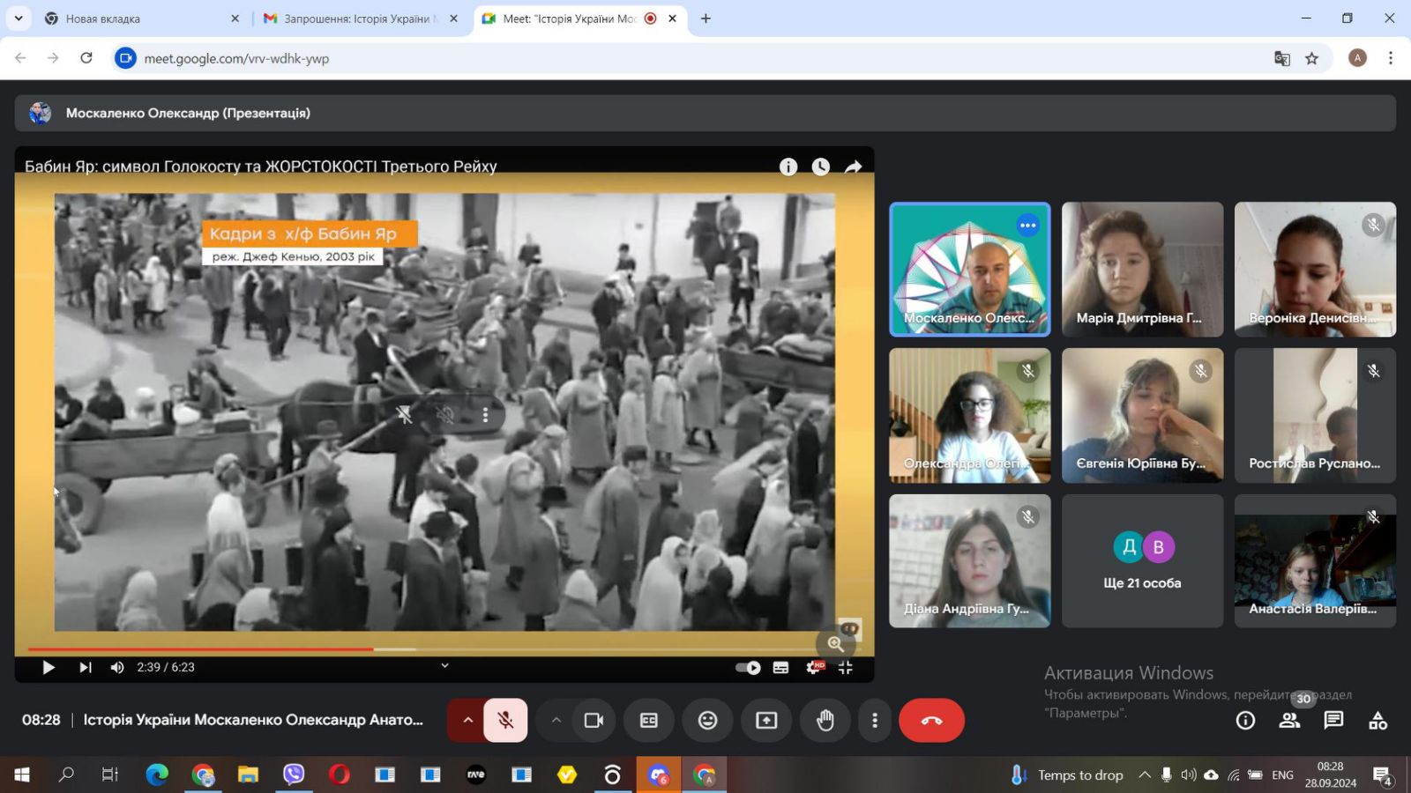The width and height of the screenshot is (1411, 793).
Task: Open the host activities panel
Action: pos(1377,721)
